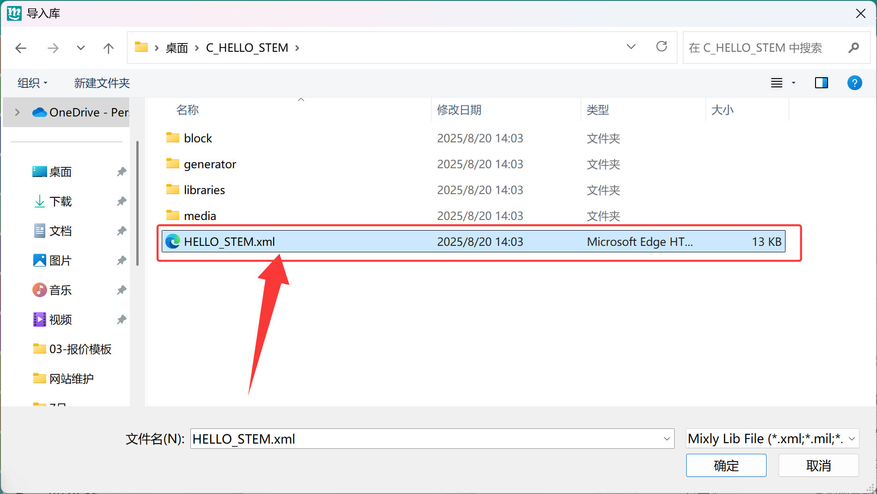Open the help question mark icon
Image resolution: width=877 pixels, height=494 pixels.
(x=854, y=83)
